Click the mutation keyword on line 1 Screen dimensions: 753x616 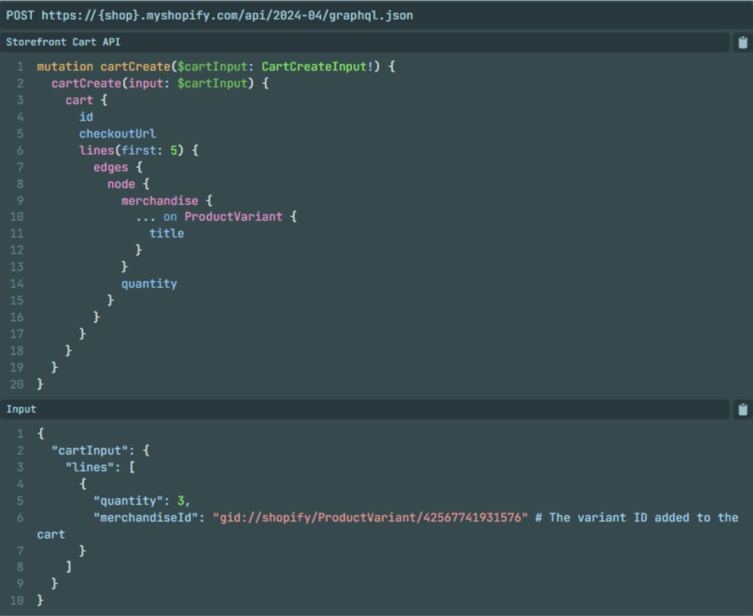[65, 67]
